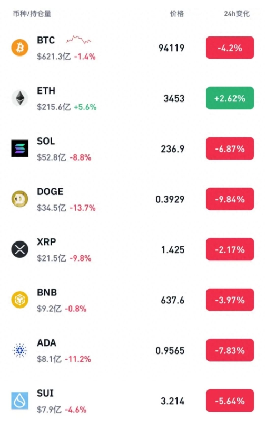The width and height of the screenshot is (266, 428).
Task: Select the XRP price 1.425 value
Action: point(173,249)
